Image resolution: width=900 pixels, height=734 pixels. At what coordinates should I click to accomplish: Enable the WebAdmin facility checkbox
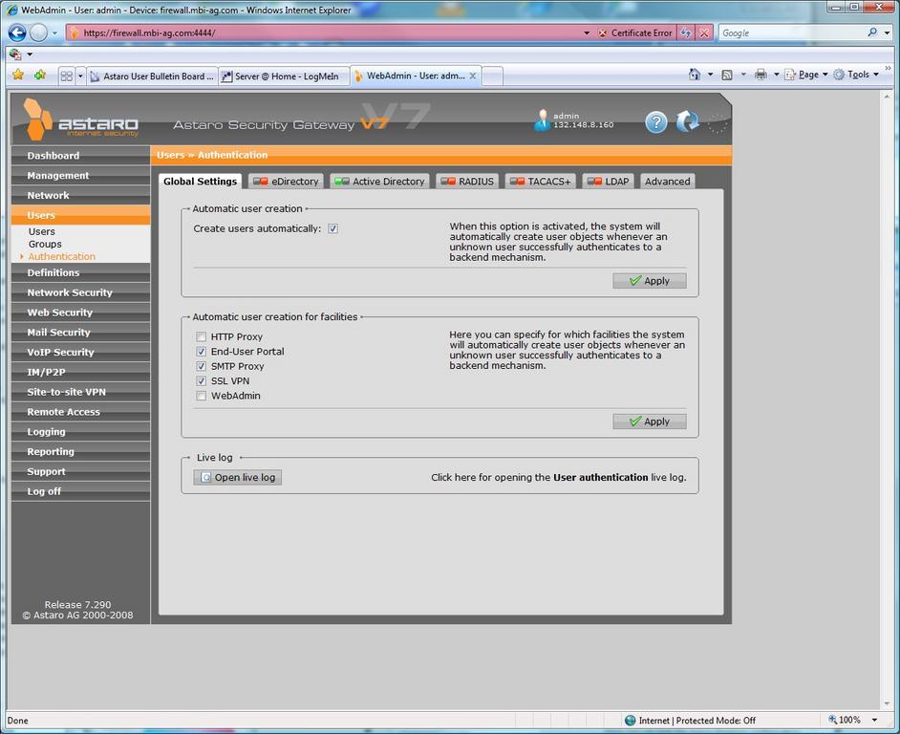click(201, 396)
